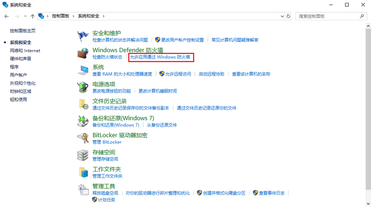Open 允许应用通过 Windows 防火墙 link
371x206 pixels.
click(x=160, y=57)
